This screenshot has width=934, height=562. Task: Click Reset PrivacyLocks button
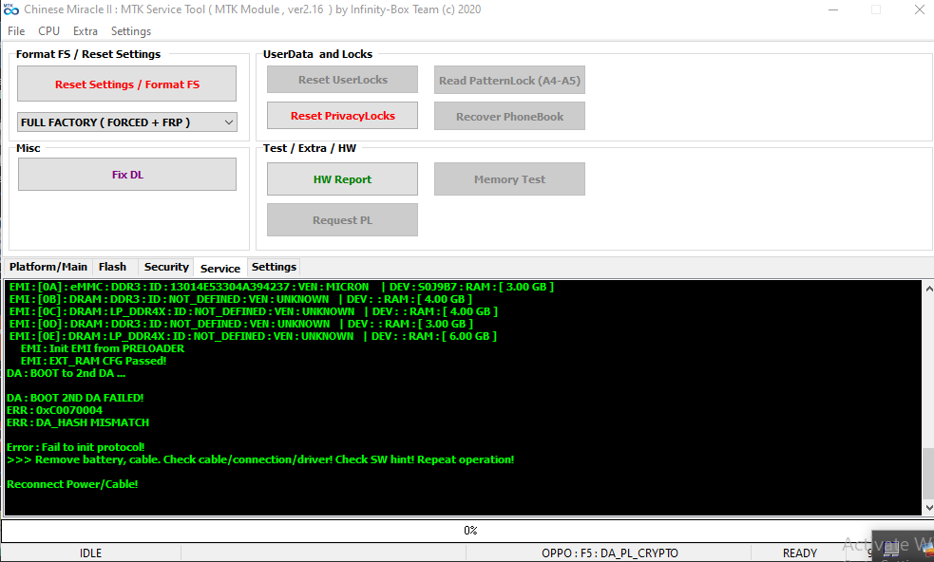342,116
